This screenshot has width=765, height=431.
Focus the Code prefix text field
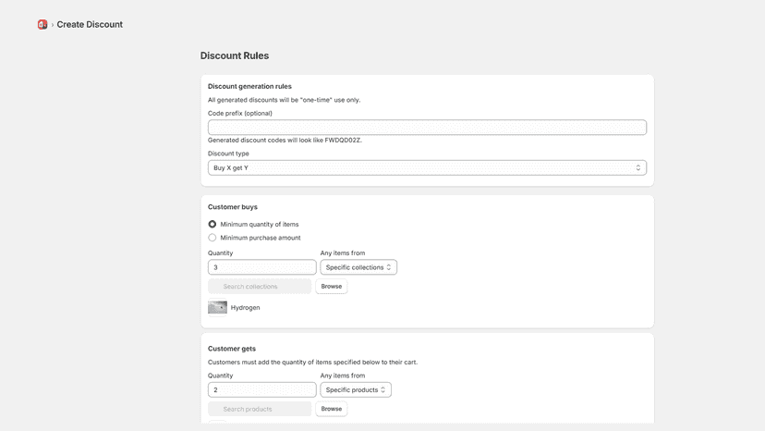tap(427, 128)
